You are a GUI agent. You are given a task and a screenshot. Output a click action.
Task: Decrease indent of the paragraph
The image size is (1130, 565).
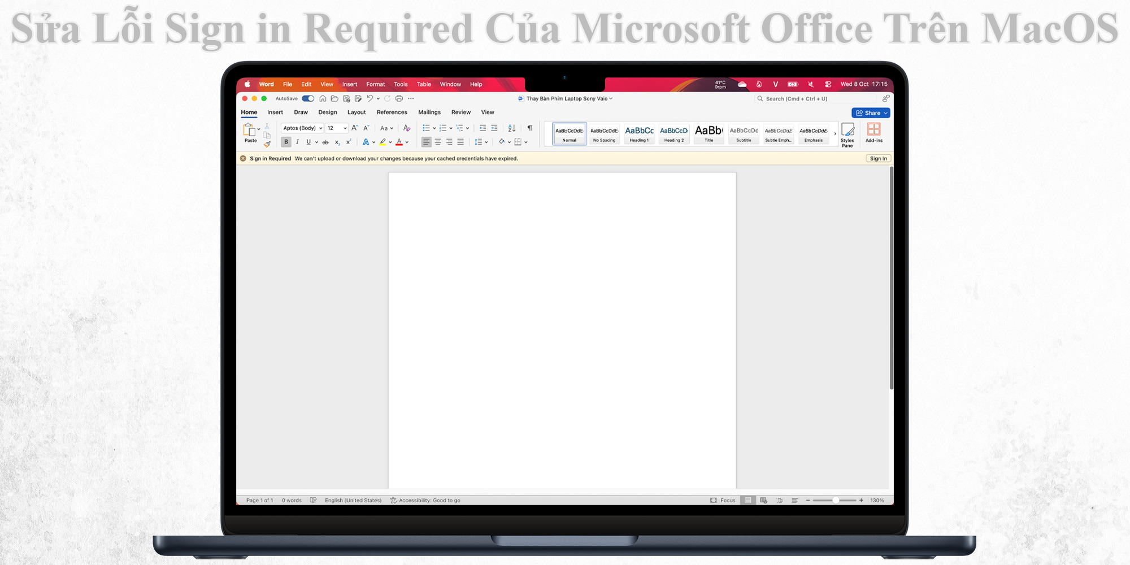tap(483, 128)
